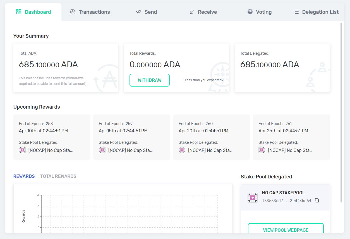Click the Send paper plane icon
Viewport: 350px width, 239px height.
pyautogui.click(x=139, y=12)
